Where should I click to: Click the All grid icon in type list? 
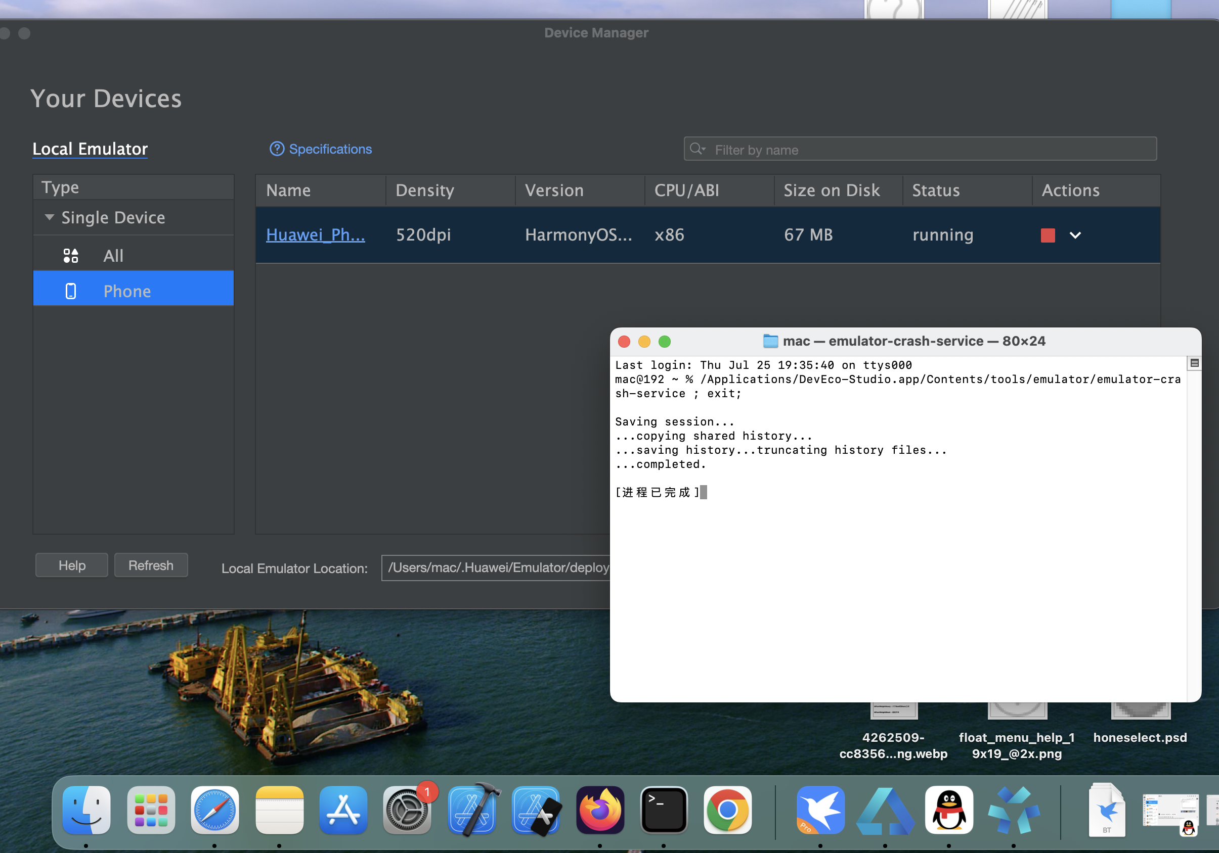point(71,256)
